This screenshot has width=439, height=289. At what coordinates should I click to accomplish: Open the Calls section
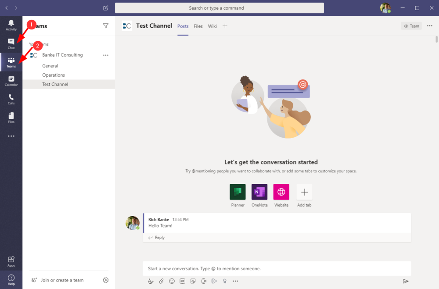(11, 99)
